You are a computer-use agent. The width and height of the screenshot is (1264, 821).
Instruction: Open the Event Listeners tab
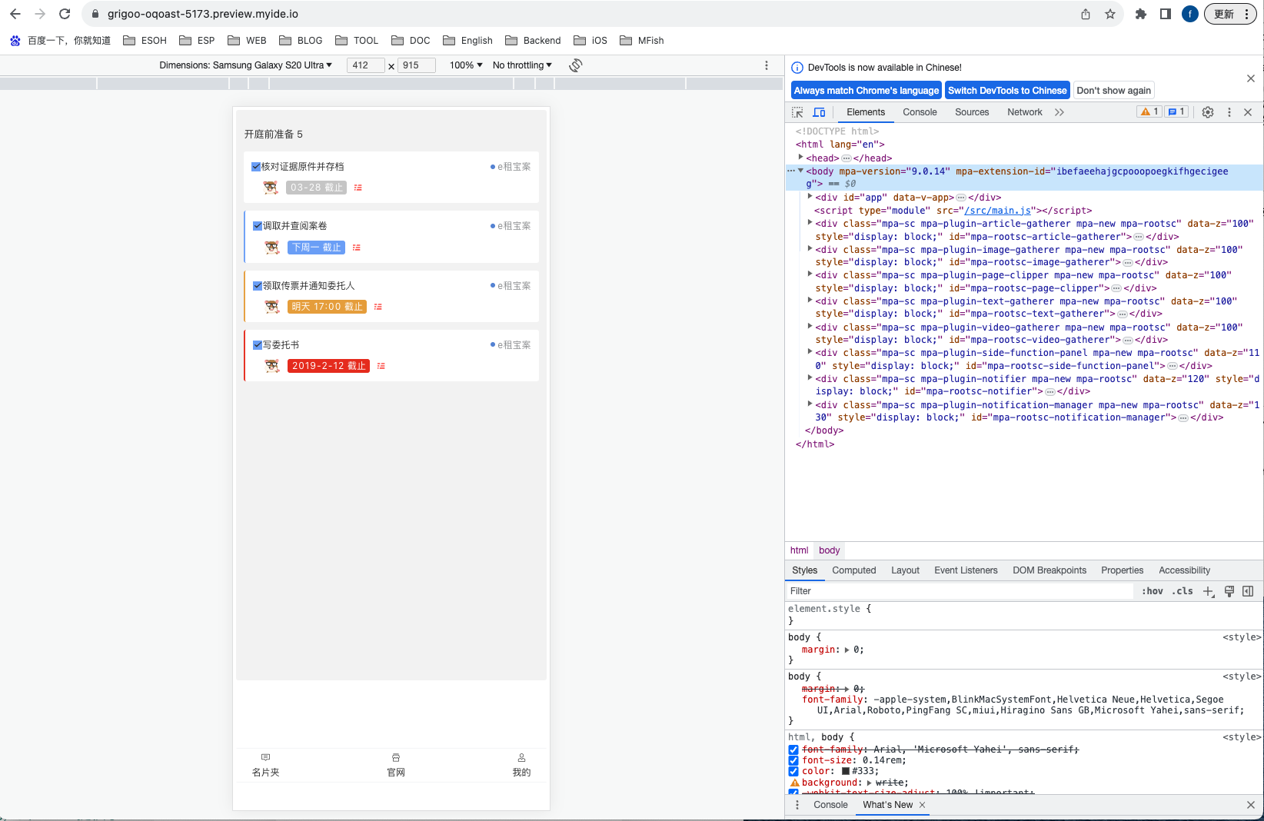pos(966,570)
